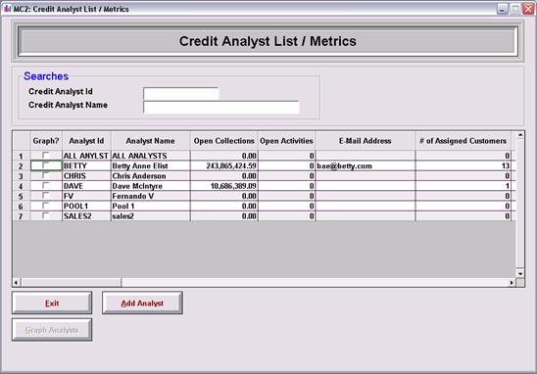This screenshot has width=537, height=374.
Task: Tick the Graph checkbox for ALL ANALYSTS row
Action: pos(45,156)
